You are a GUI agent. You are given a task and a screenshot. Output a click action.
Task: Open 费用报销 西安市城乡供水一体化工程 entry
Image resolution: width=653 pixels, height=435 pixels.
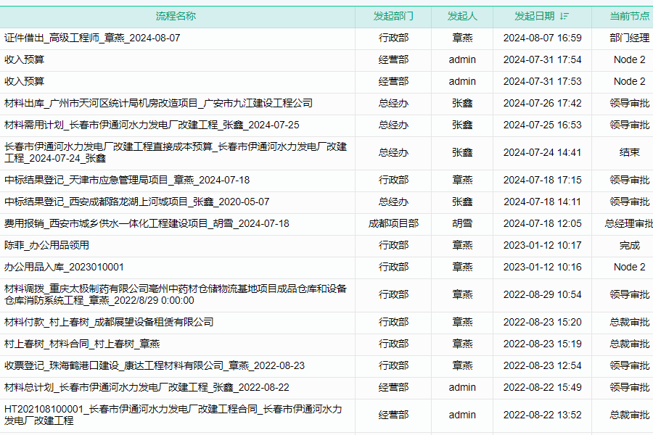(x=147, y=223)
